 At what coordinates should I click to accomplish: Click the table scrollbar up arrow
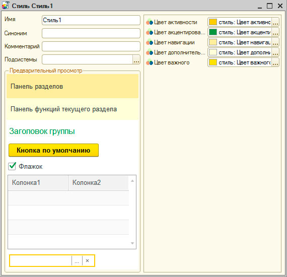coord(132,181)
